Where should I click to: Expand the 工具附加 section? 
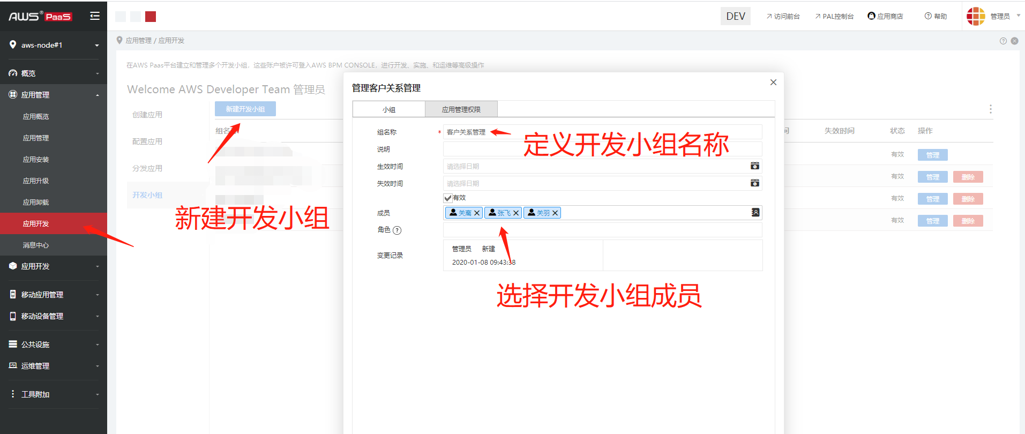tap(98, 394)
